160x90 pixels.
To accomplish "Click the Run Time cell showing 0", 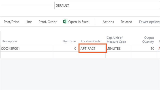I will [66, 48].
